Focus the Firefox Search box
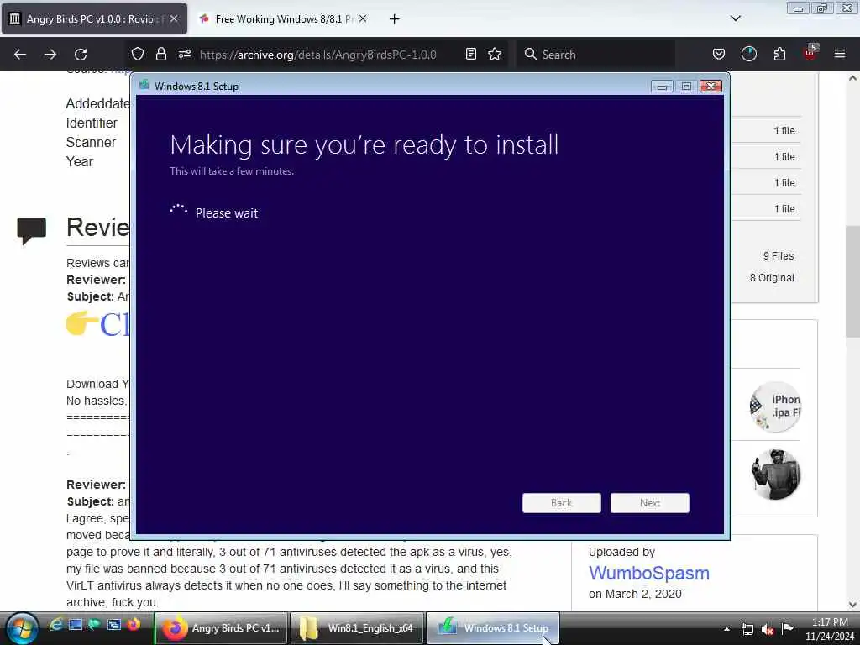Viewport: 860px width, 645px height. coord(595,55)
